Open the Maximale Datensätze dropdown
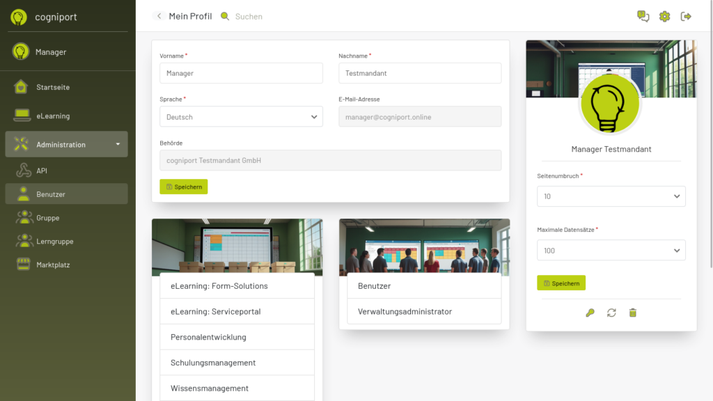The height and width of the screenshot is (401, 713). 611,251
